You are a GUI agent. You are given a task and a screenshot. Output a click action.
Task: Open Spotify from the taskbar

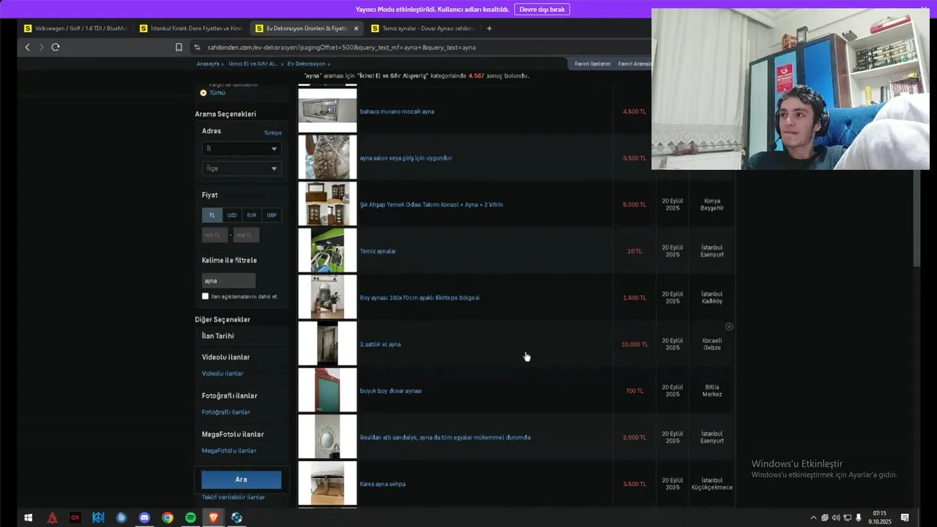190,517
